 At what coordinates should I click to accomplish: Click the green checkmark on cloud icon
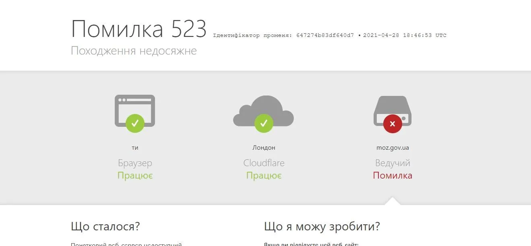pos(264,123)
